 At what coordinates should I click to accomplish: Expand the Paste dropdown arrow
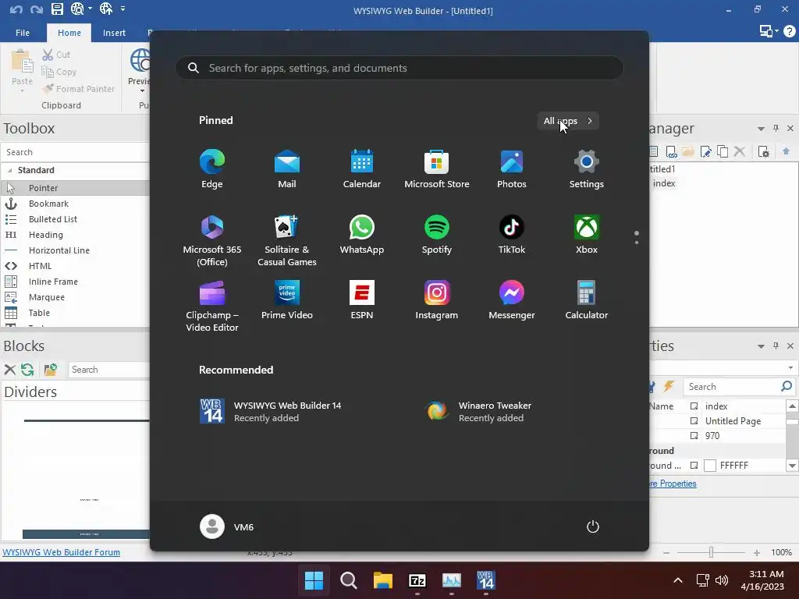point(22,91)
